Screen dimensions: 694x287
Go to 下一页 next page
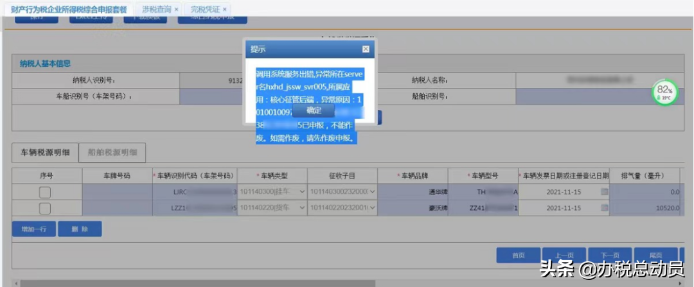pyautogui.click(x=610, y=255)
